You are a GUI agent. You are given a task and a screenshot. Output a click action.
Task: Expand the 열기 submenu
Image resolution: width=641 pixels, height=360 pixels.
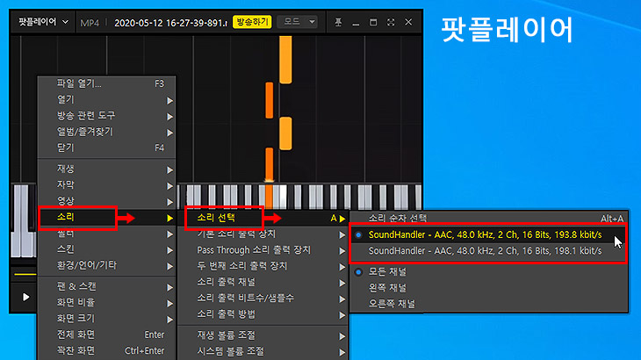coord(107,100)
